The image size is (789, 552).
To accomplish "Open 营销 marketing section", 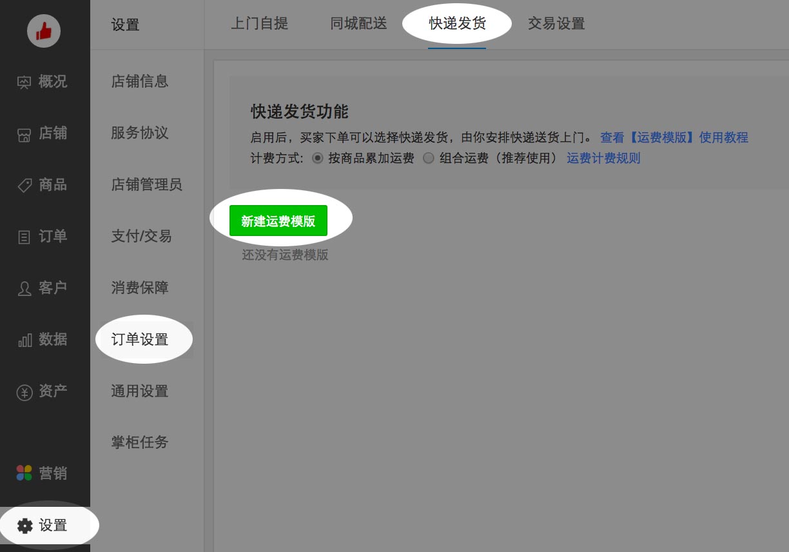I will [43, 473].
